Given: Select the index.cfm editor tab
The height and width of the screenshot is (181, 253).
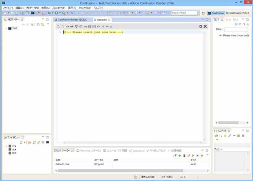Looking at the screenshot, I should coord(102,20).
